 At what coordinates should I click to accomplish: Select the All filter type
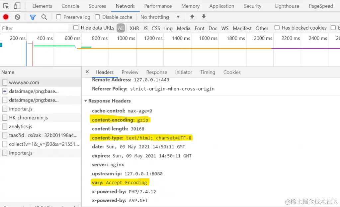(x=121, y=28)
